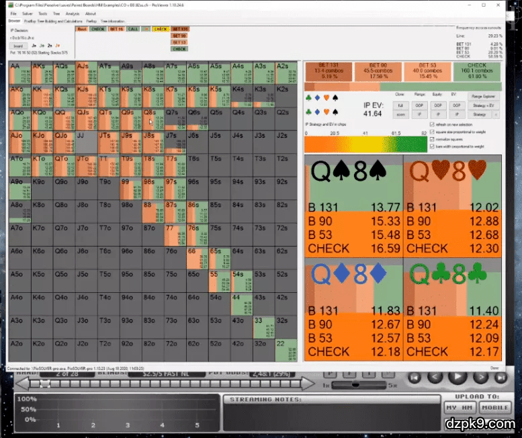
Task: Click the top-row orange heart suit icon
Action: point(326,97)
